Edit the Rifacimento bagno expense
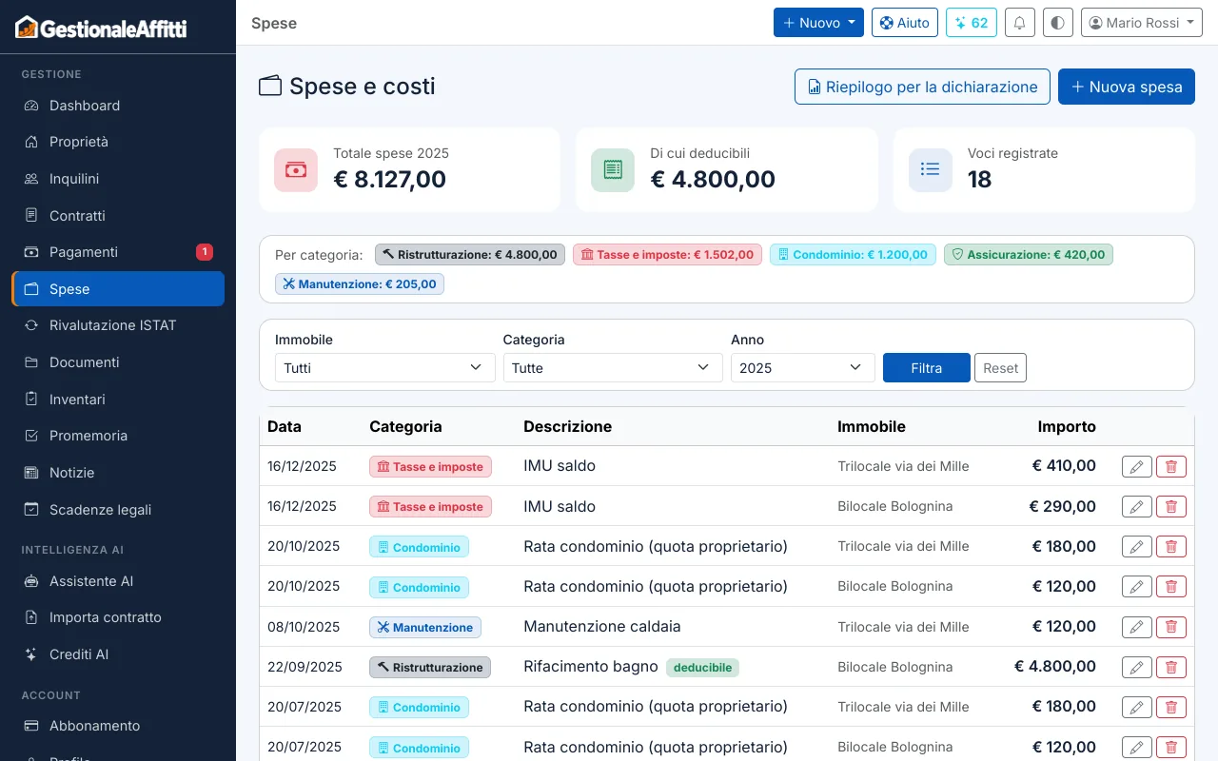This screenshot has width=1218, height=761. coord(1137,667)
